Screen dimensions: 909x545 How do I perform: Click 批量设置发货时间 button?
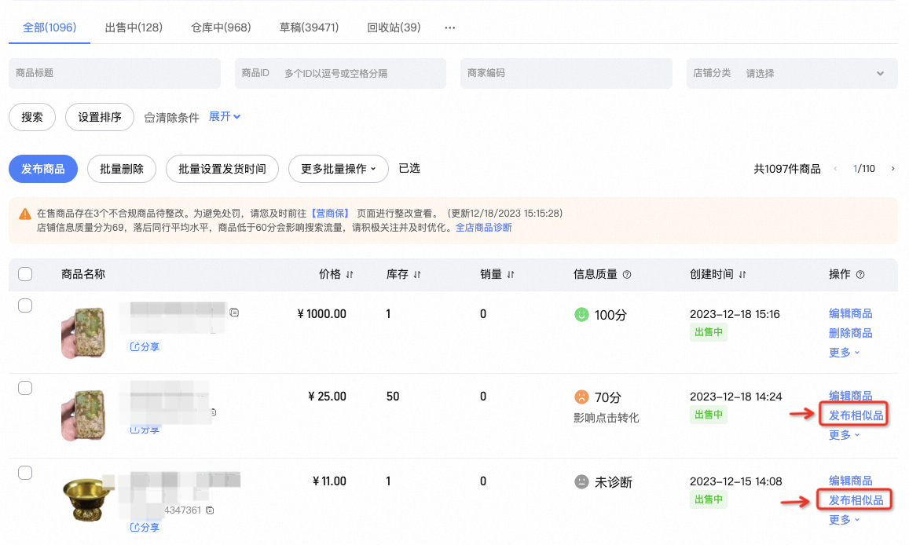tap(222, 169)
